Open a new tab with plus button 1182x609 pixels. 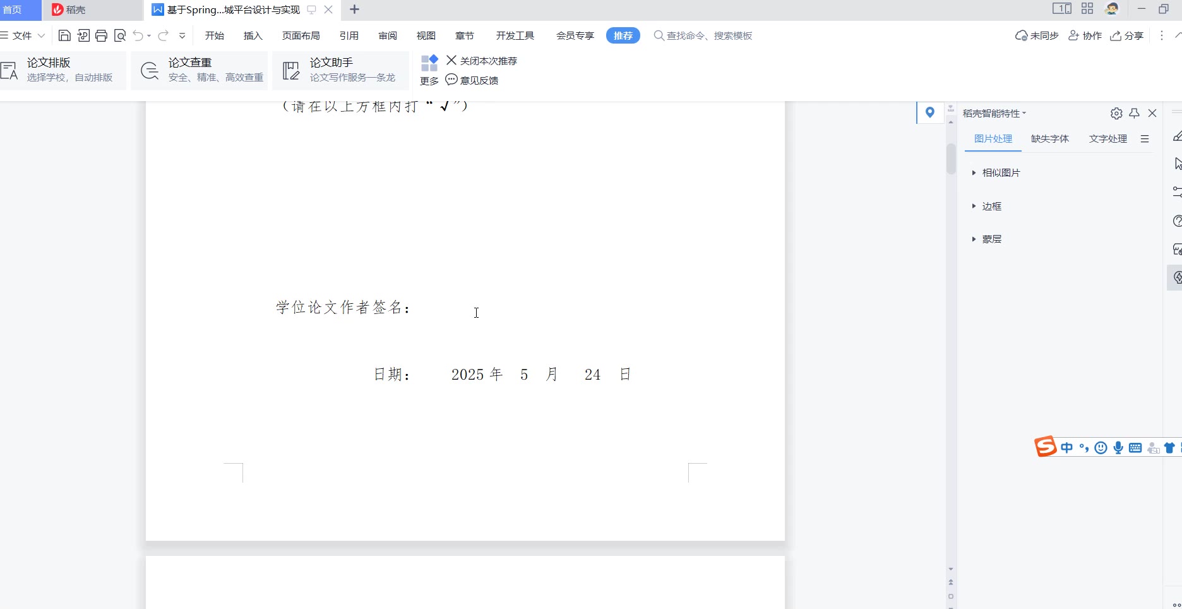click(354, 9)
